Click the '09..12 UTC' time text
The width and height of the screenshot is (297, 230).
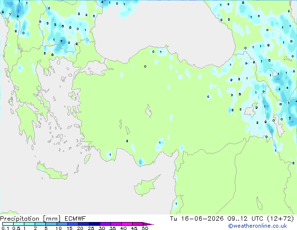click(245, 219)
